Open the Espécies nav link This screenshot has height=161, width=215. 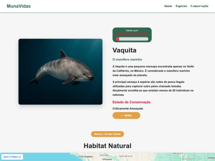pyautogui.click(x=182, y=6)
